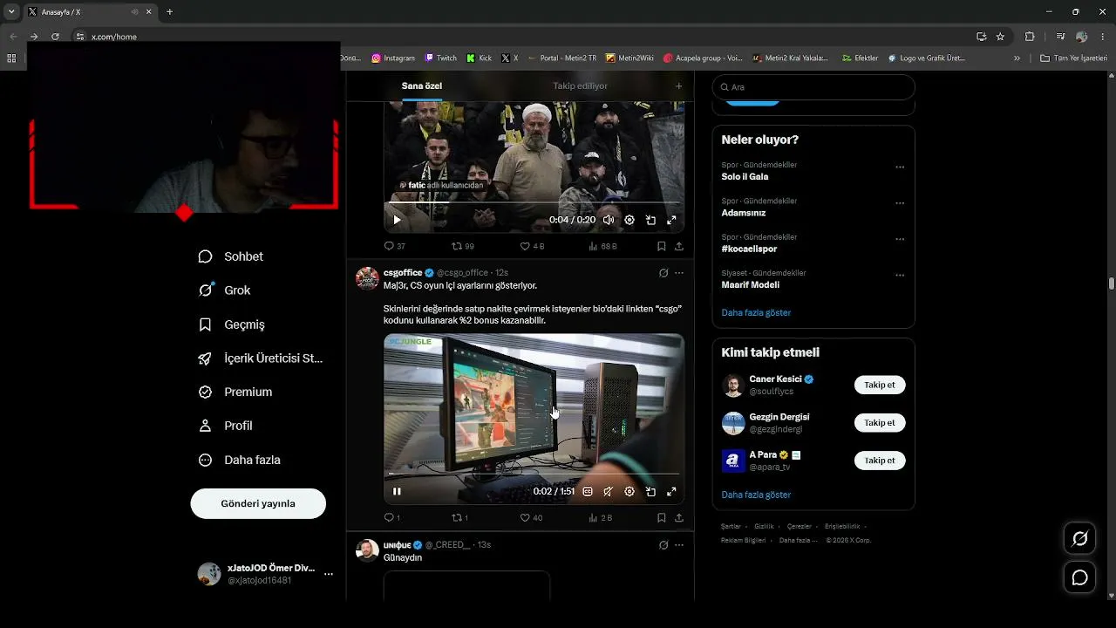Bookmark this page with the star icon

(x=1000, y=37)
